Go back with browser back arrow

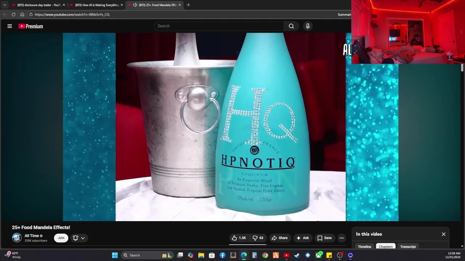tap(5, 14)
